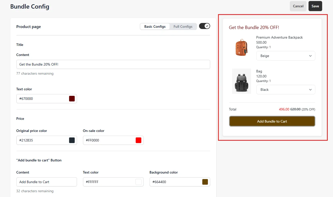Click the chevron on Black selector
This screenshot has height=197, width=333.
tap(310, 90)
